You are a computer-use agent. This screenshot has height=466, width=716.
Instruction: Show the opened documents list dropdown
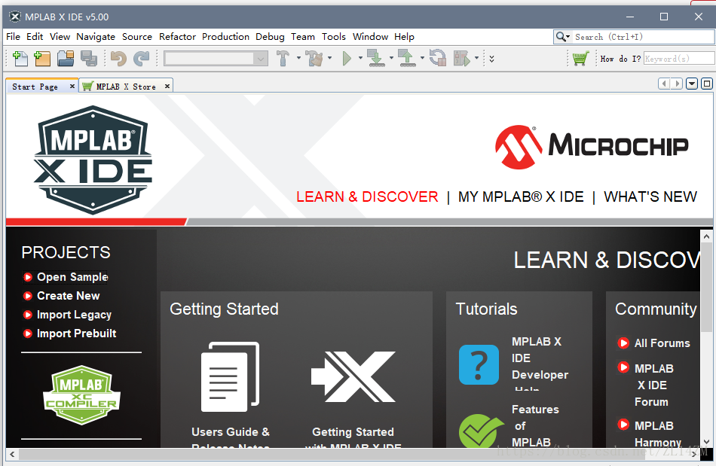pos(692,84)
